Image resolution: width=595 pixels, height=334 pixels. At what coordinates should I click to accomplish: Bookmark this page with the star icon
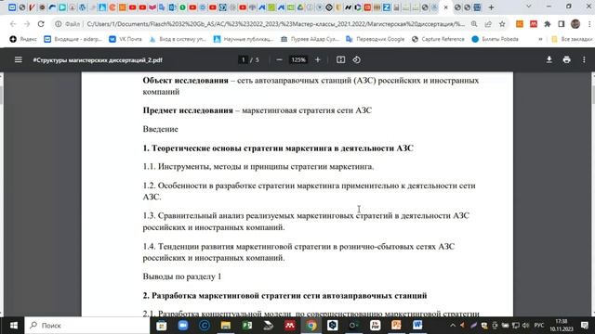pyautogui.click(x=502, y=24)
